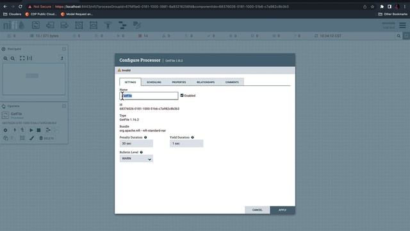This screenshot has height=231, width=410.
Task: Delete the component in Operate panel
Action: [x=47, y=138]
